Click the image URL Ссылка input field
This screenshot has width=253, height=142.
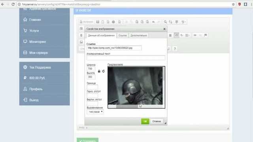(114, 48)
